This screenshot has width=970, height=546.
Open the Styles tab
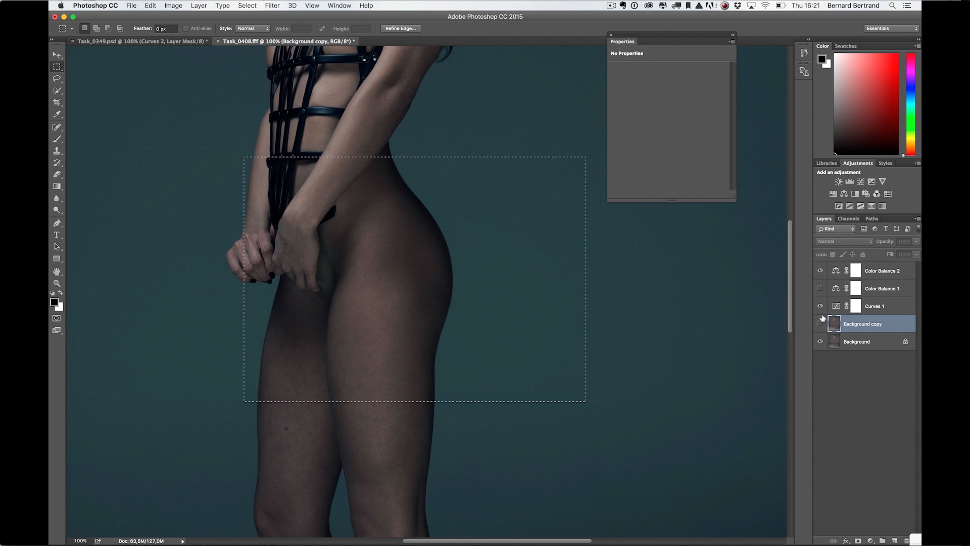[x=885, y=163]
